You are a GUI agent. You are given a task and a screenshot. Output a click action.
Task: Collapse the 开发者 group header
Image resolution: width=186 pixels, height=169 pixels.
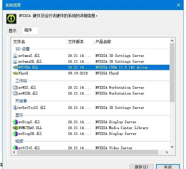coord(21,101)
